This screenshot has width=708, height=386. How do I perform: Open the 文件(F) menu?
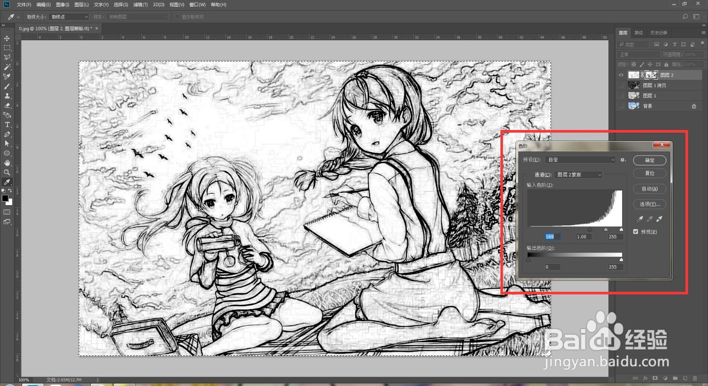click(24, 4)
